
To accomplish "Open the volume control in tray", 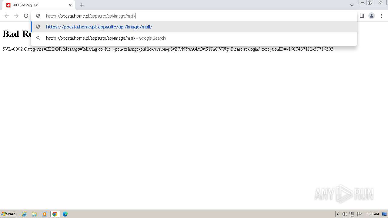I will coord(345,214).
